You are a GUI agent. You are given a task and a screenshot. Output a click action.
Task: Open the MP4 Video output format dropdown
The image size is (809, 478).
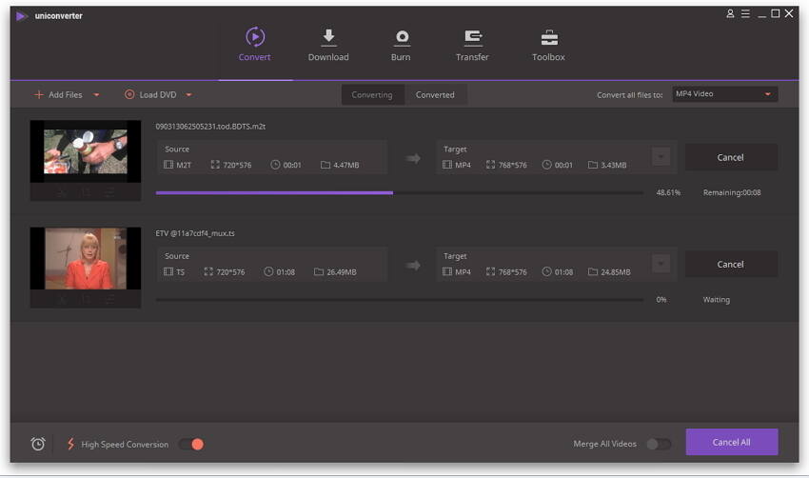[725, 94]
